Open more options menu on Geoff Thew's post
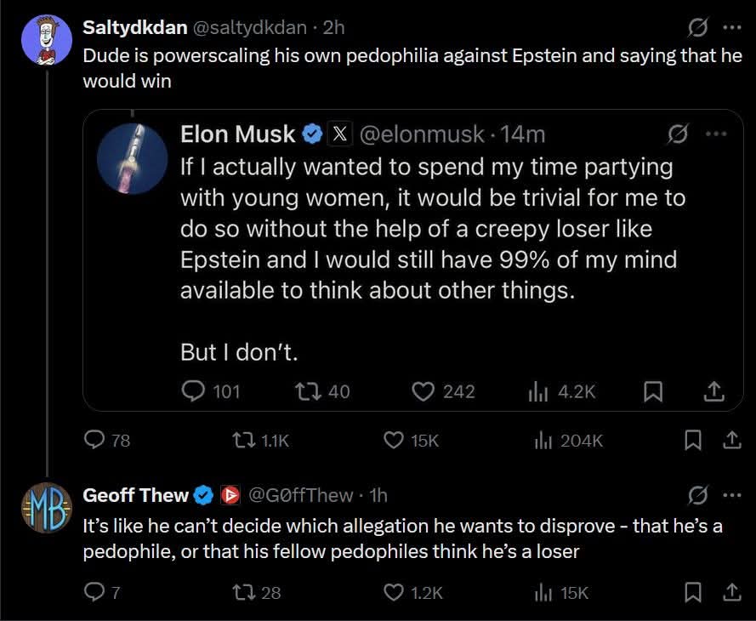Screen dimensions: 756x621 (730, 495)
